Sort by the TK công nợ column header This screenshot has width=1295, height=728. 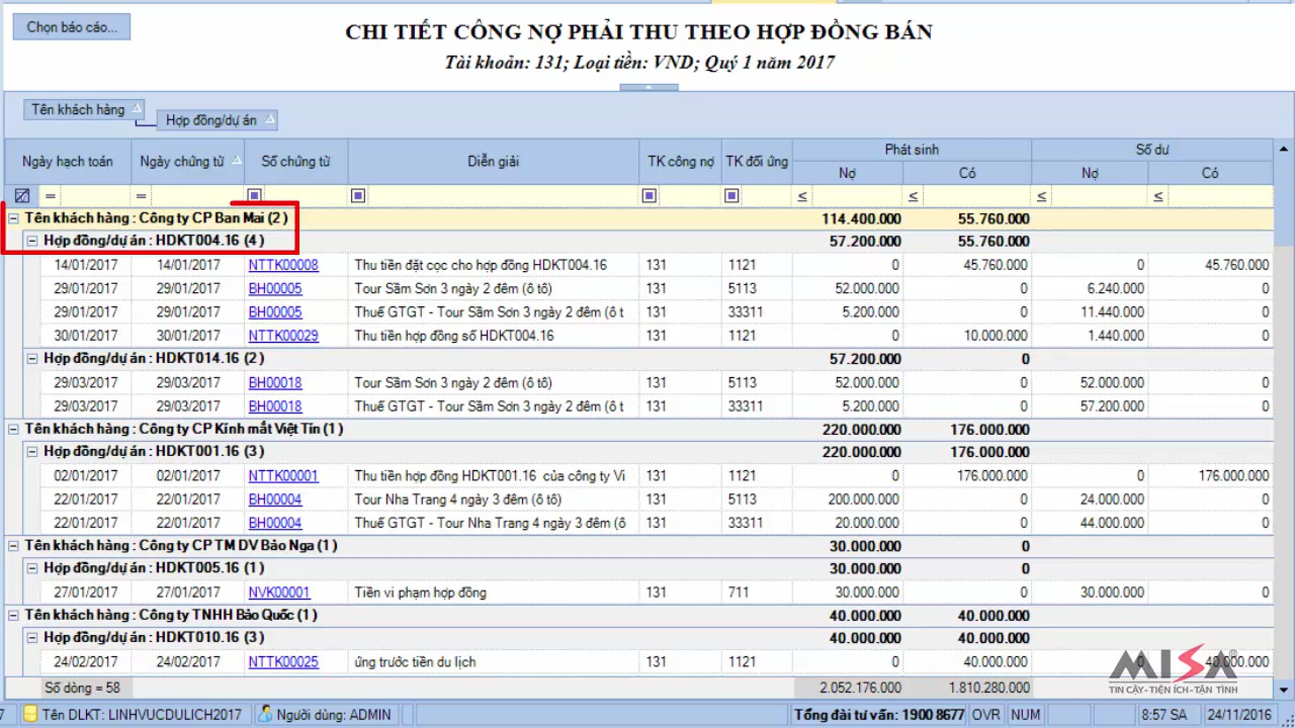click(680, 161)
